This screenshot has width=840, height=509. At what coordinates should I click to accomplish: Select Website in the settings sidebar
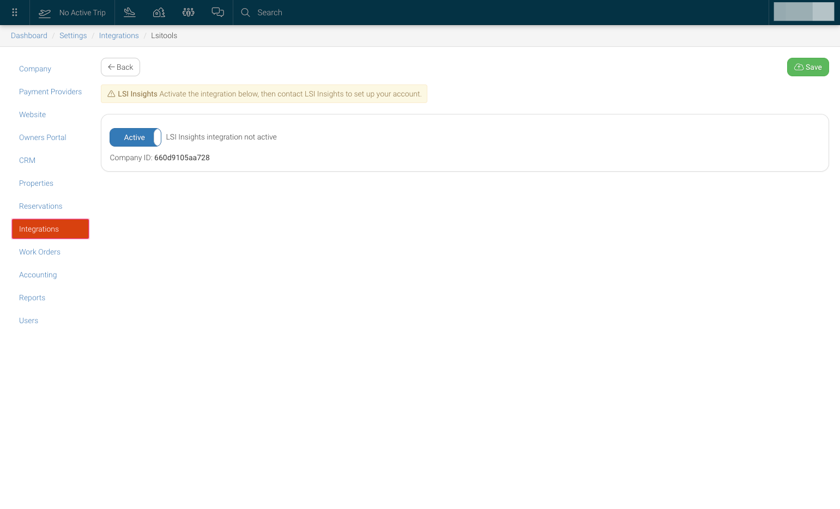click(32, 114)
